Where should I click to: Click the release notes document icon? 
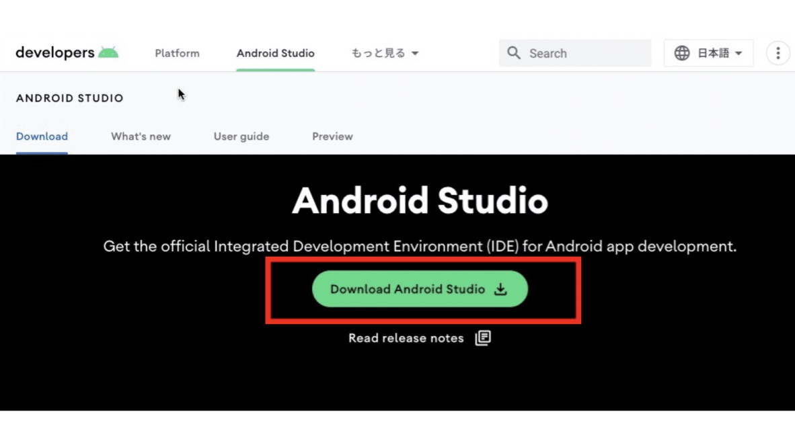482,338
